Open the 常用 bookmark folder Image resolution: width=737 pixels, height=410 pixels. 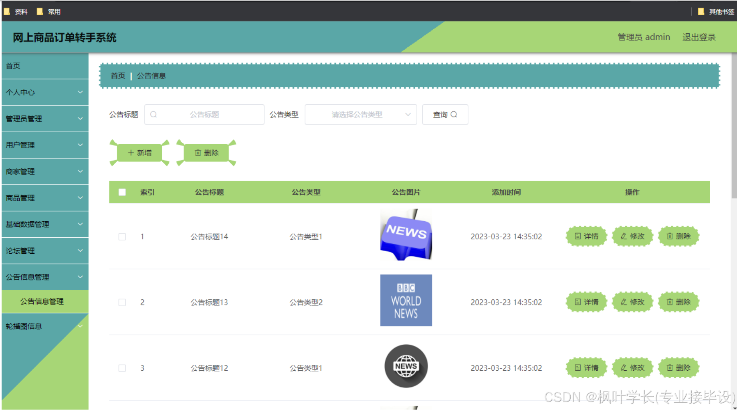48,12
